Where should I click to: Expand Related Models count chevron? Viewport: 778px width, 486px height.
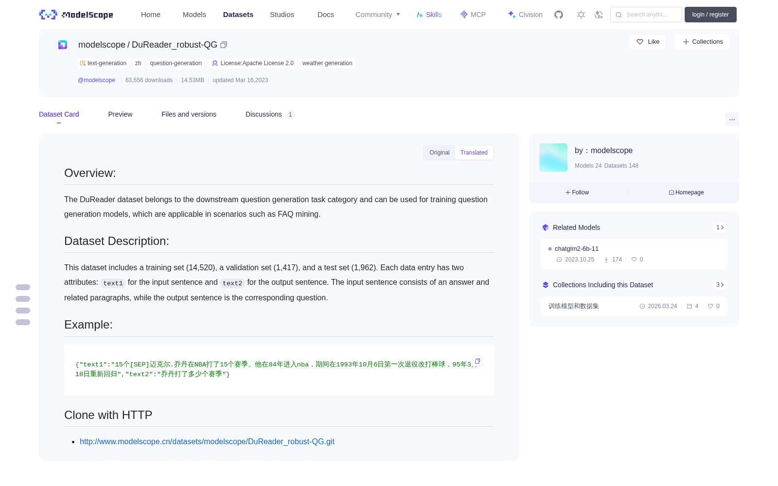[720, 227]
